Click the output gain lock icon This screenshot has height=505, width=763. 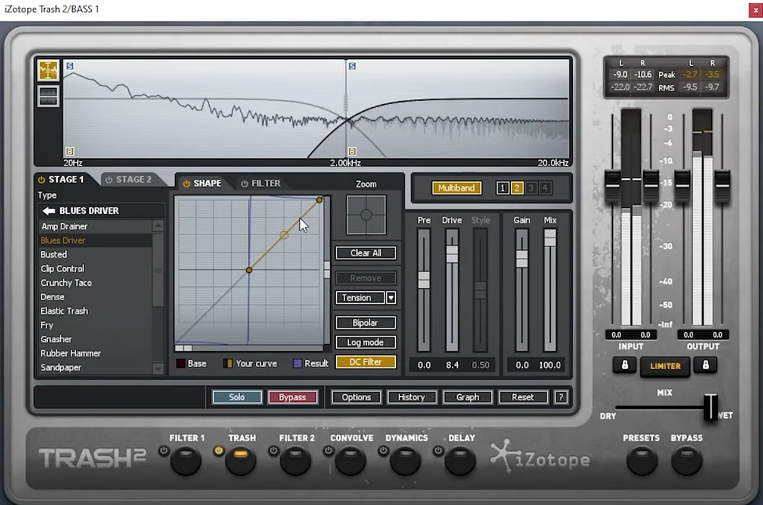706,365
